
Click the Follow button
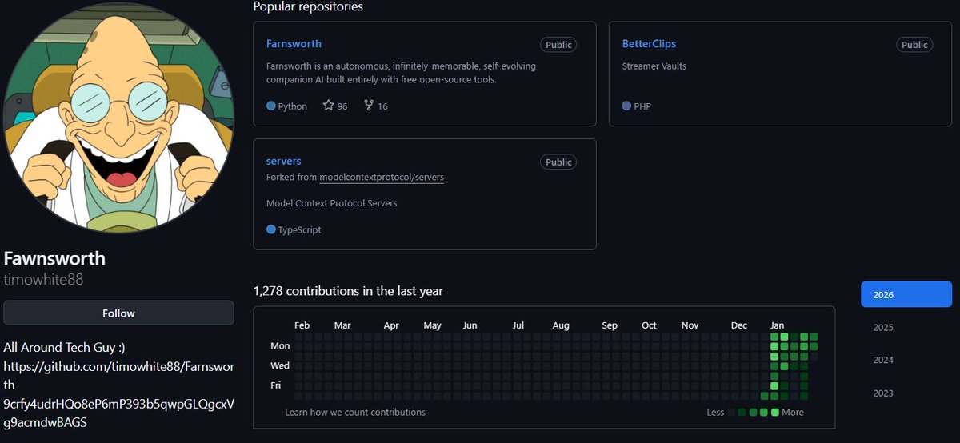(118, 313)
